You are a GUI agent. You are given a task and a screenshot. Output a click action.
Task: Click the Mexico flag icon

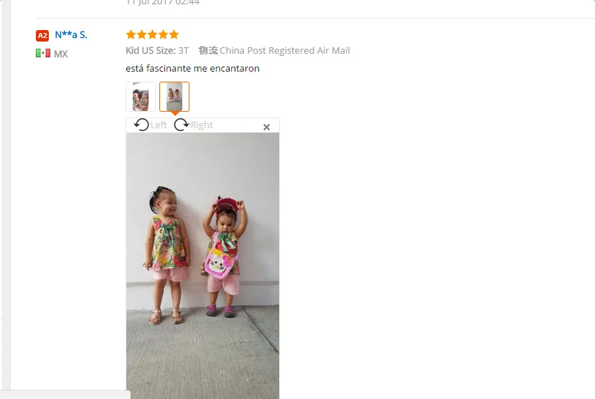point(43,53)
